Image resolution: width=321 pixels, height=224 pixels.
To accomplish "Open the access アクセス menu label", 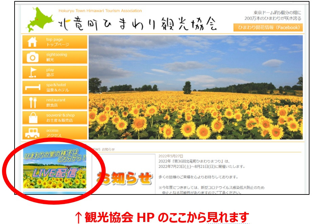I will click(53, 133).
